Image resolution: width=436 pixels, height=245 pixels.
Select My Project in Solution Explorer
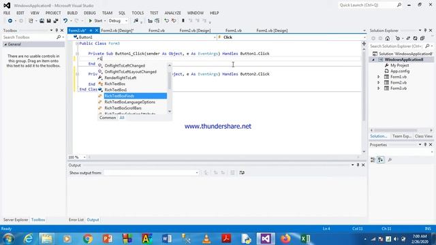click(400, 65)
